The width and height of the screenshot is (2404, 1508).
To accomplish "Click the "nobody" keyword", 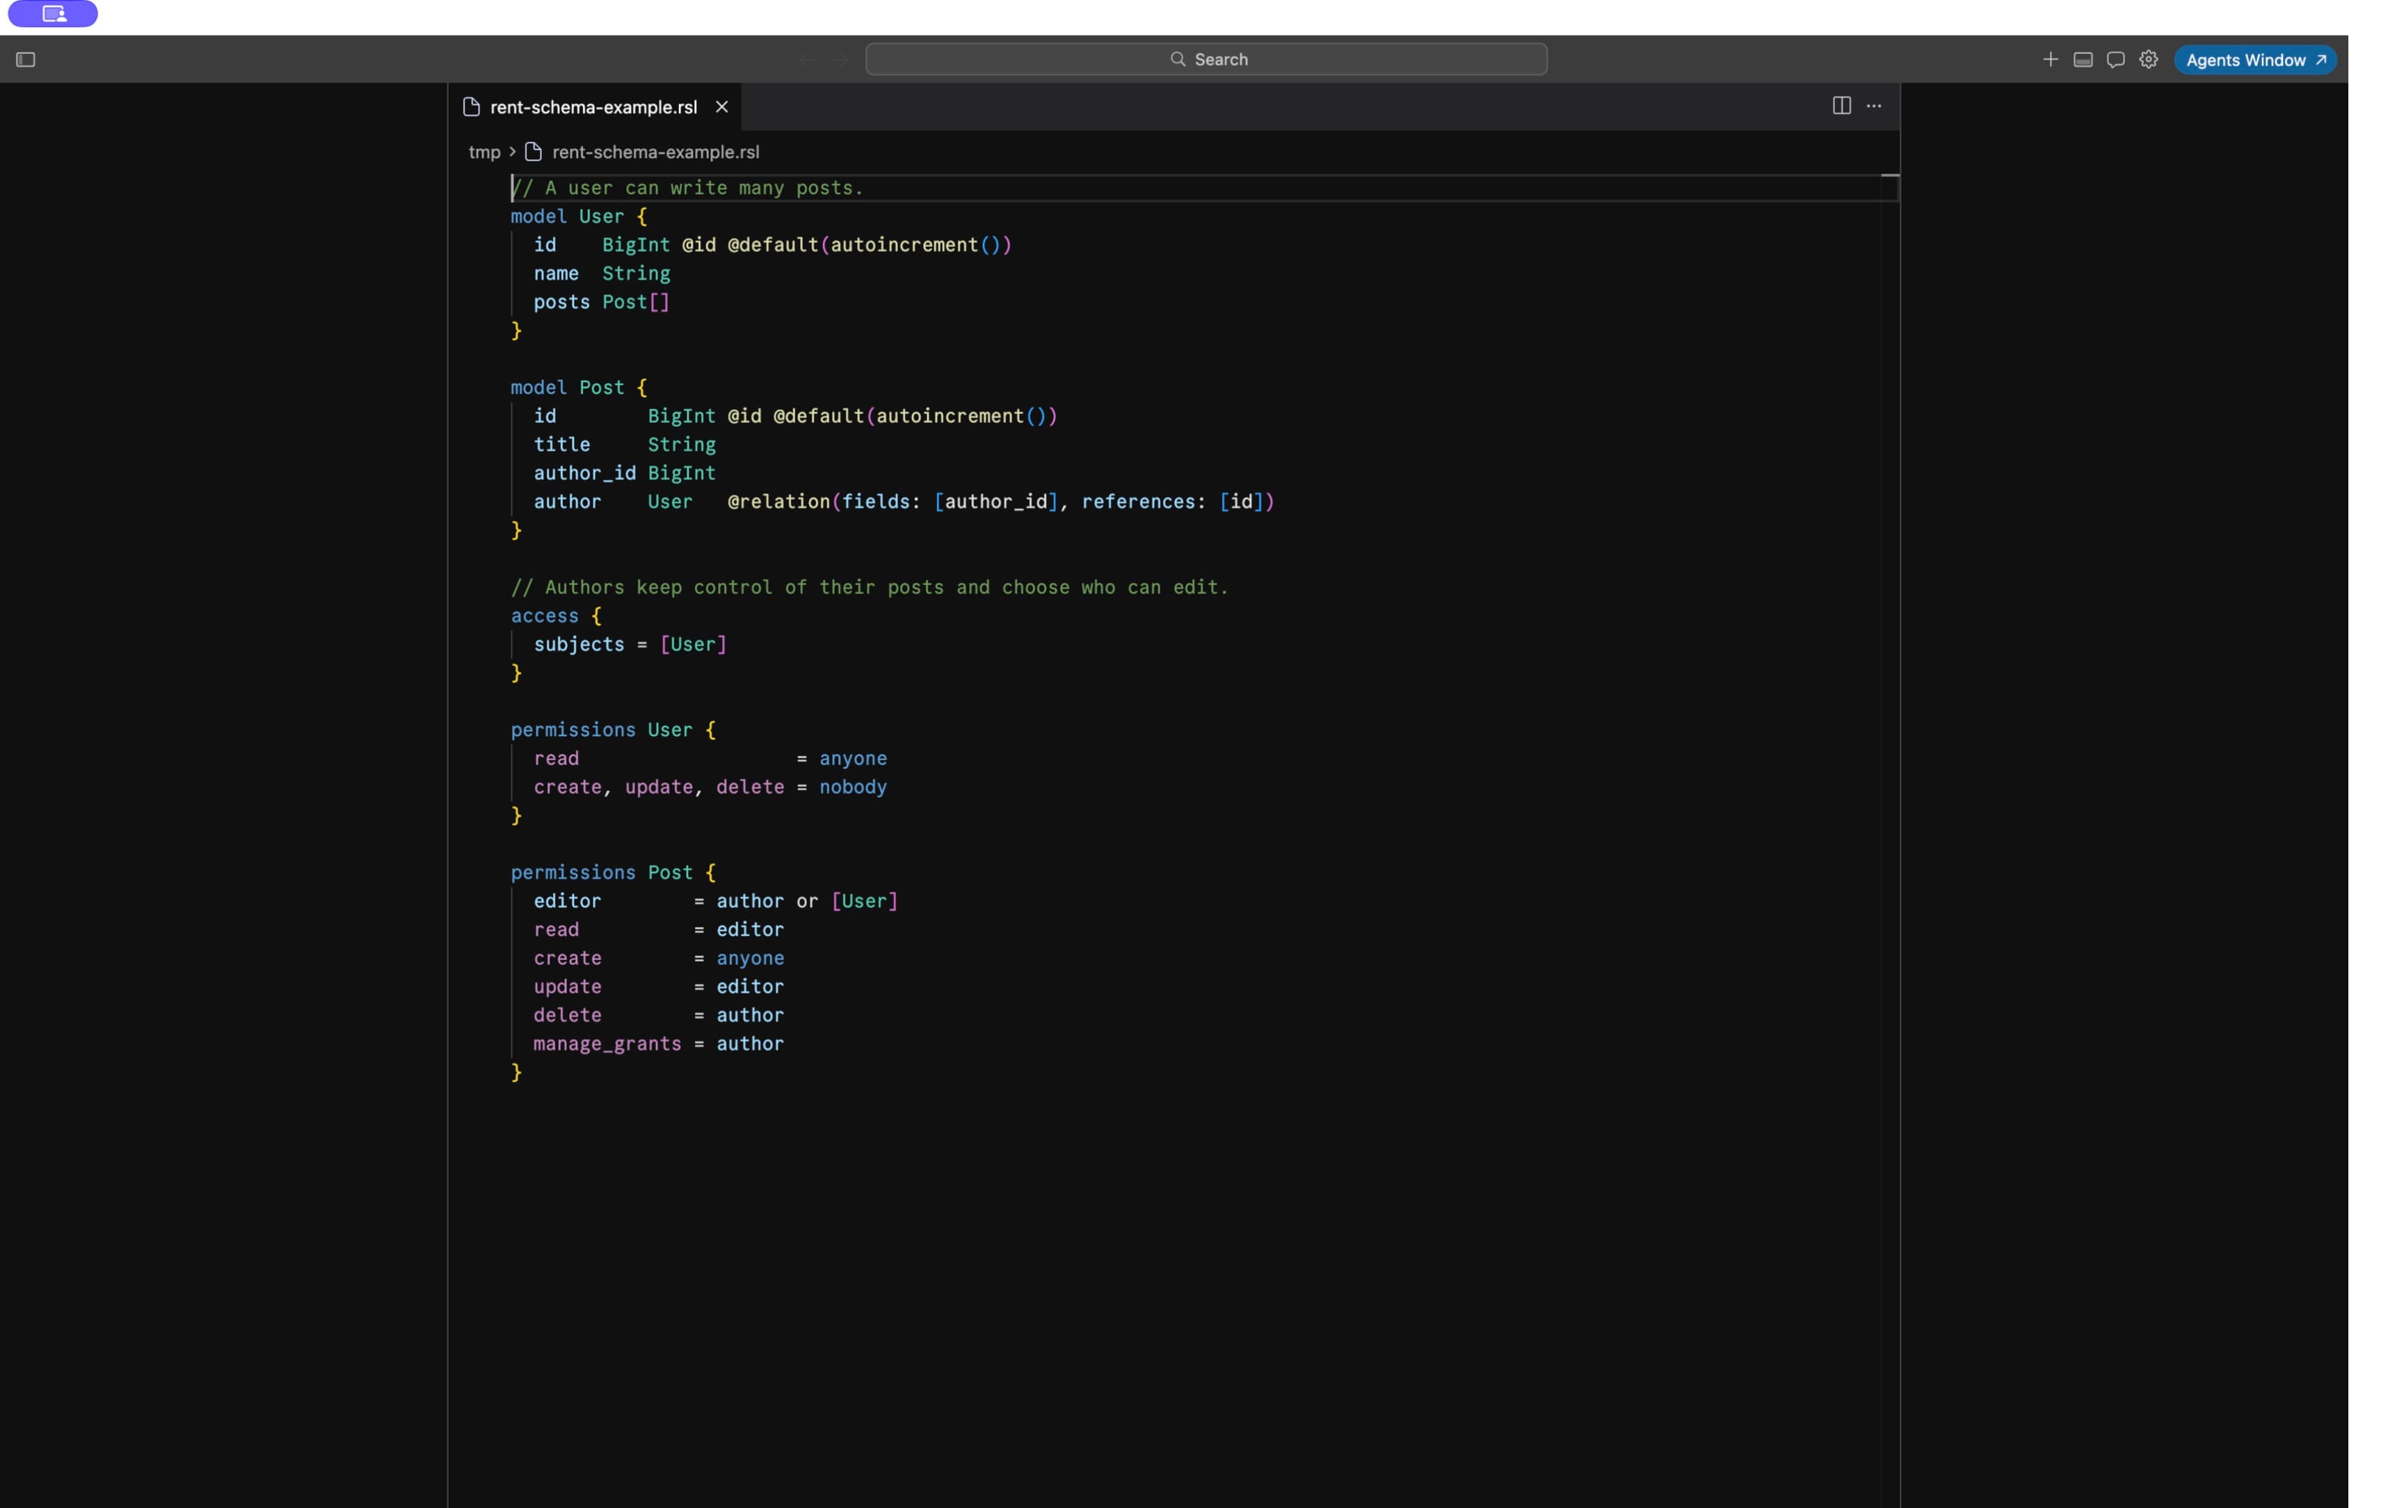I will coord(853,787).
